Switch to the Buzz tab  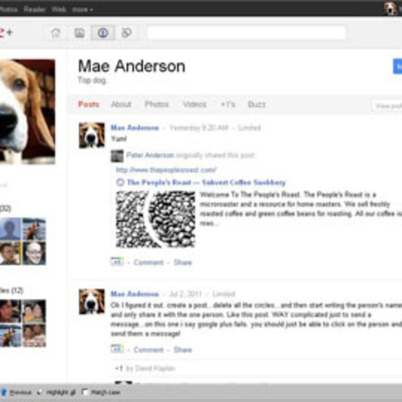pos(256,104)
